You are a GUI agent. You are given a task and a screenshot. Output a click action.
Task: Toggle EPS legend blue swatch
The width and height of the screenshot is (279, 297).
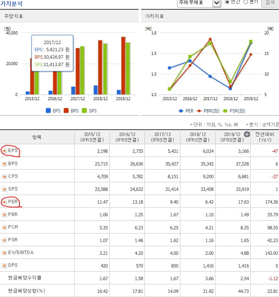point(48,111)
